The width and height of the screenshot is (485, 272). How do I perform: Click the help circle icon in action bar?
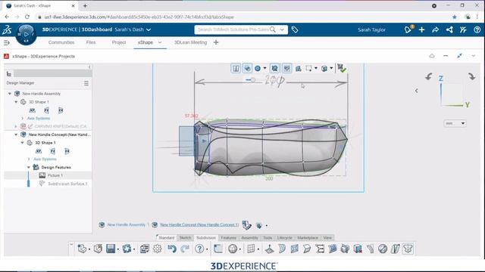[199, 249]
